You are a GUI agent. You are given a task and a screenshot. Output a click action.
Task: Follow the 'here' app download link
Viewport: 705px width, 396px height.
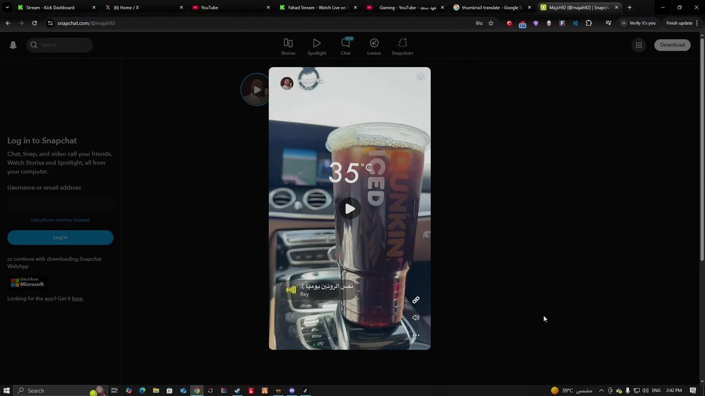coord(77,299)
